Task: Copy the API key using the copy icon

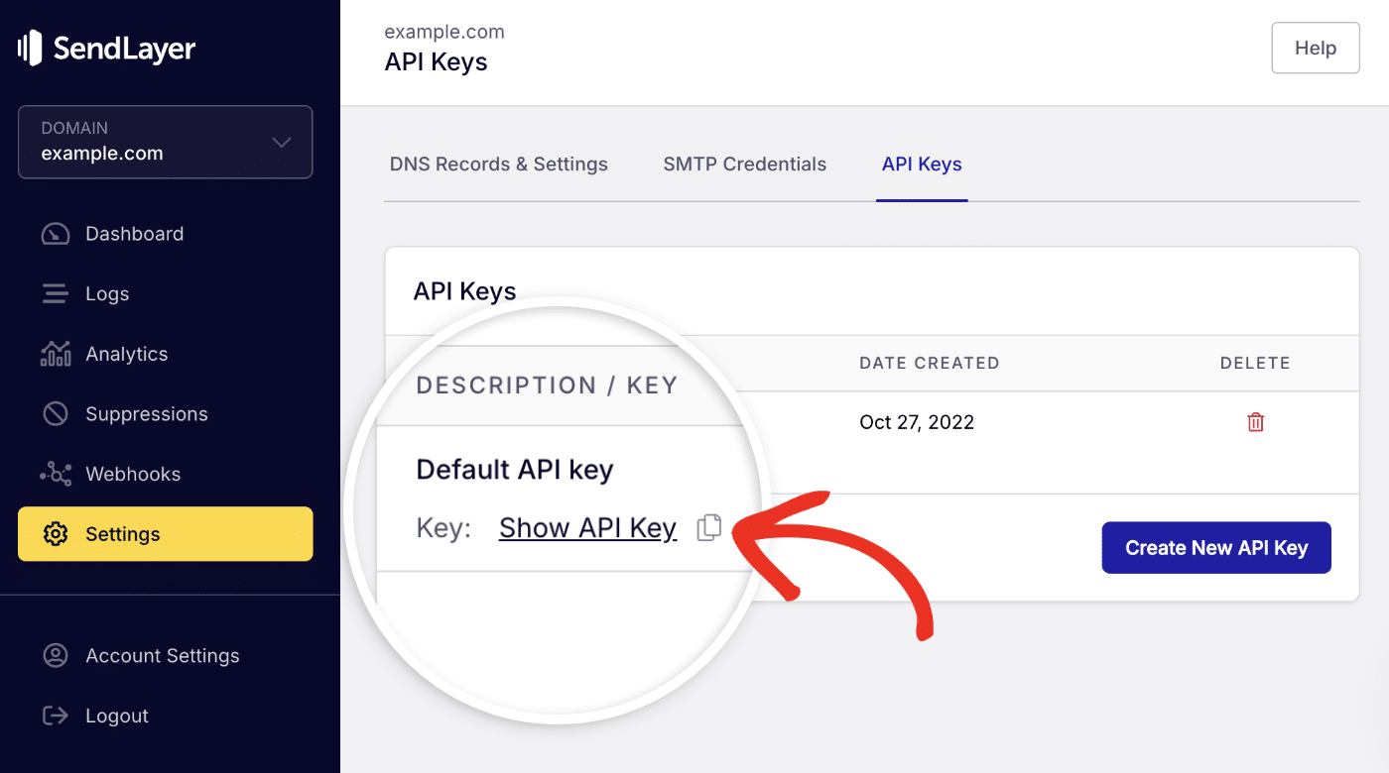Action: 708,527
